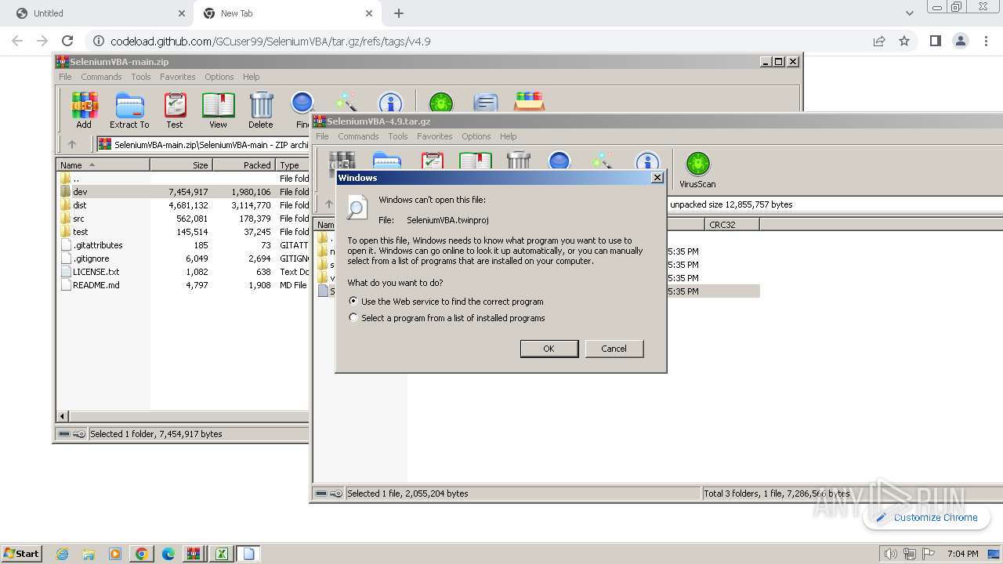Open Chrome side panel icon

click(935, 41)
